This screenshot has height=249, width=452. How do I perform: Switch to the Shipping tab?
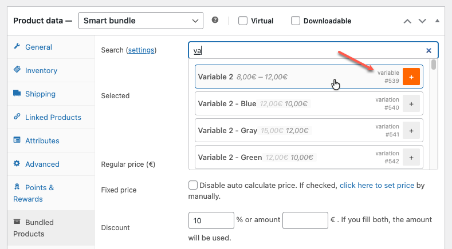click(51, 94)
